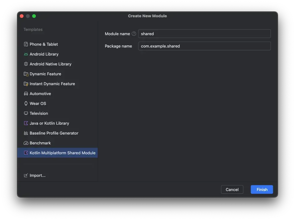The image size is (295, 220).
Task: Click the Dynamic Feature folder icon
Action: (x=26, y=74)
